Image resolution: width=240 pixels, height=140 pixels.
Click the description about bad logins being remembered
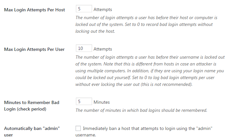(x=141, y=110)
